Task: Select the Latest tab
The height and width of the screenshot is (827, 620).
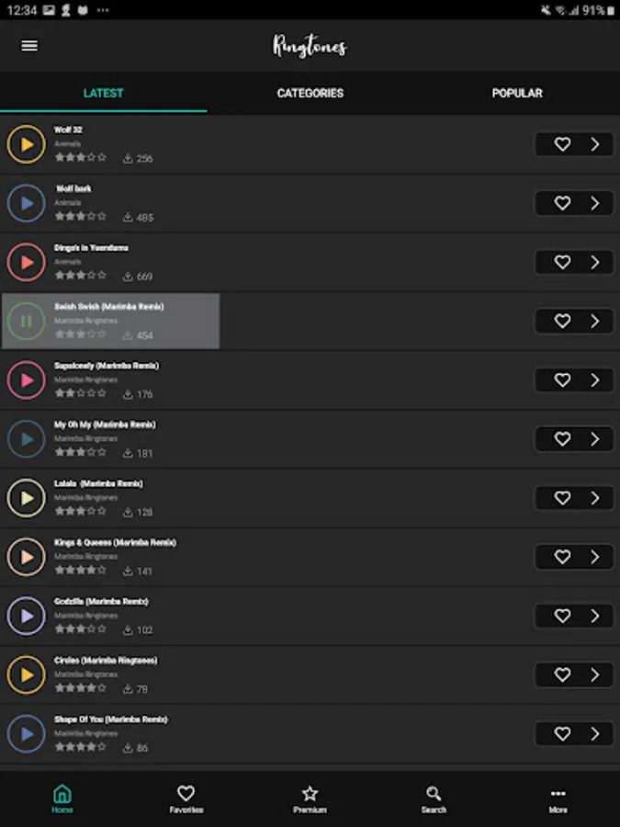Action: click(103, 93)
